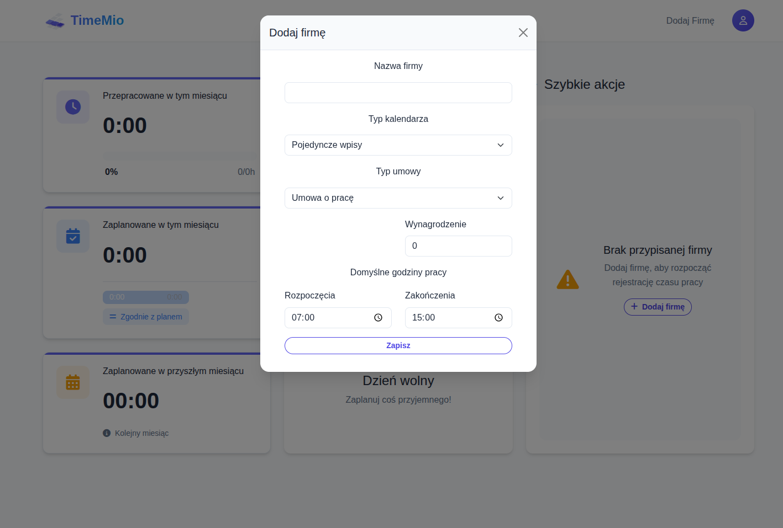
Task: Click the orange calendar icon for next month
Action: [x=73, y=382]
